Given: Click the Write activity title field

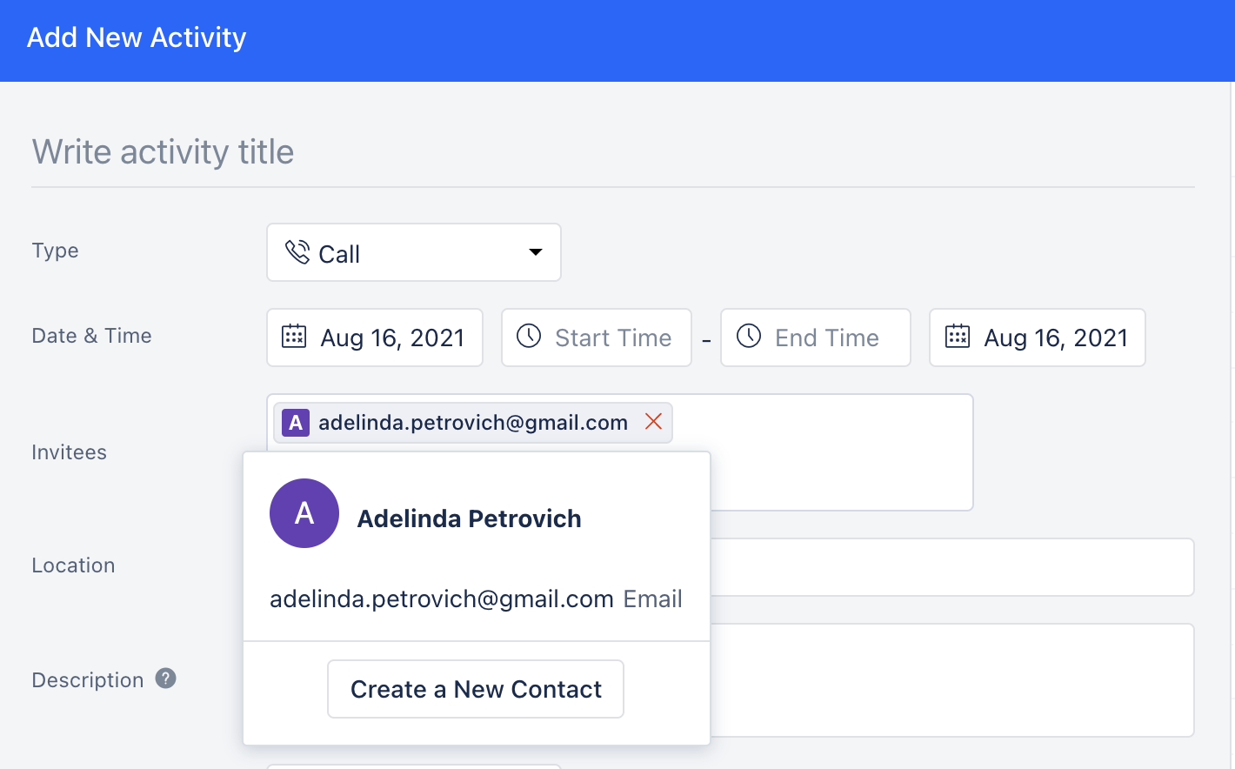Looking at the screenshot, I should [x=613, y=152].
